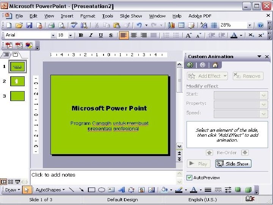Switch to the Outline tab
This screenshot has height=205, width=273.
click(6, 55)
